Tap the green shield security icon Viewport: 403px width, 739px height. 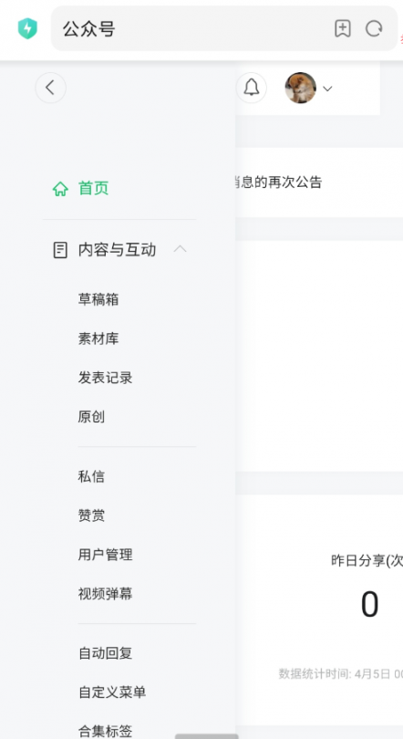pos(27,28)
